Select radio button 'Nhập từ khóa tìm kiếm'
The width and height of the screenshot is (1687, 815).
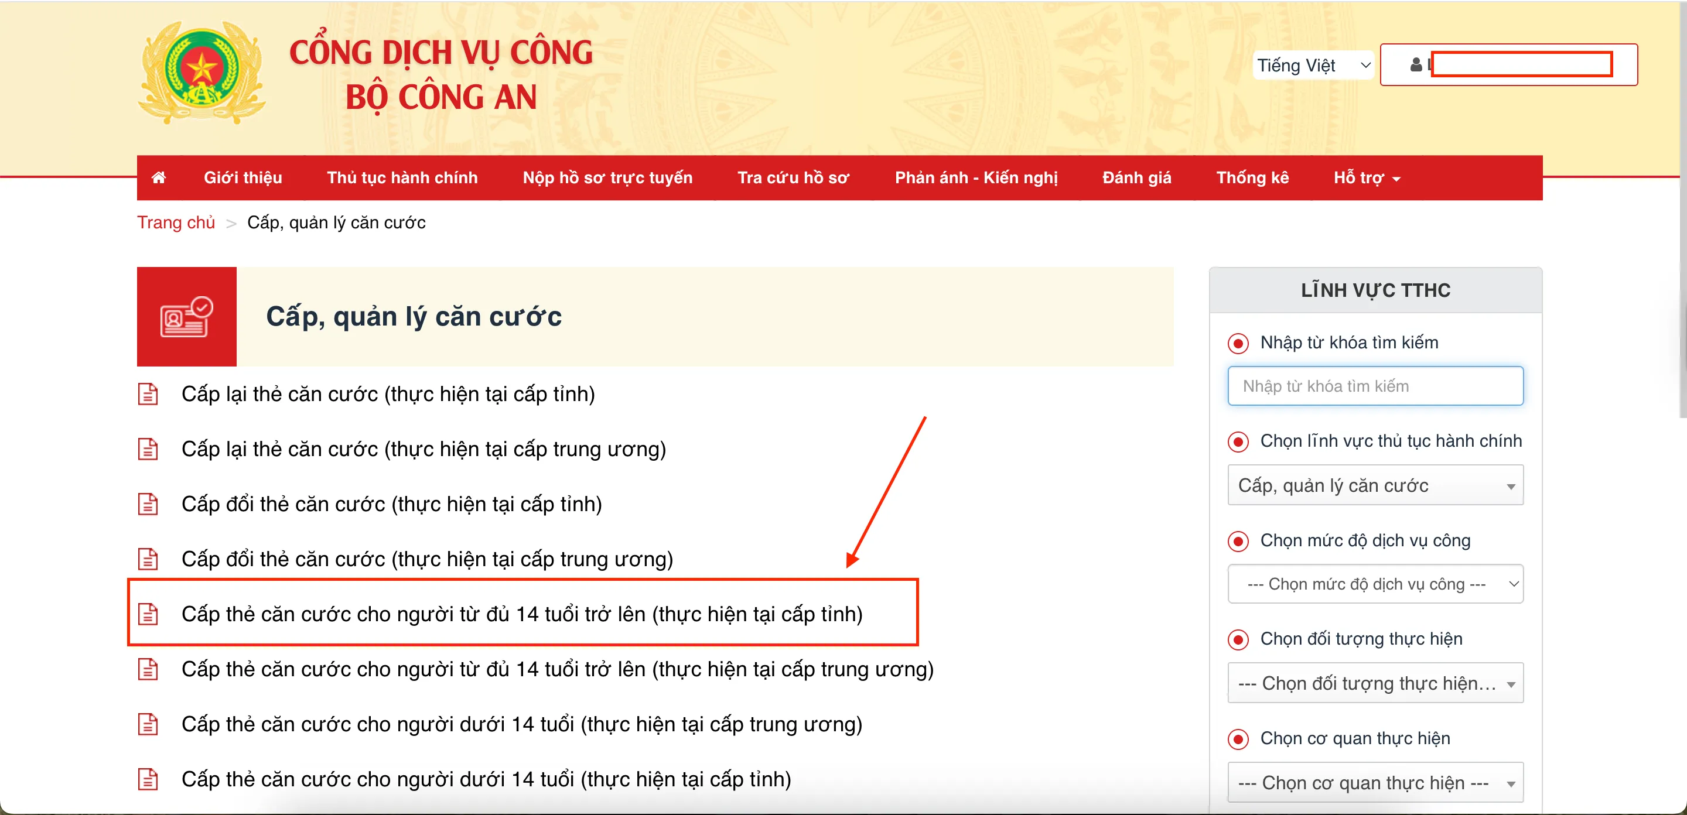1238,343
